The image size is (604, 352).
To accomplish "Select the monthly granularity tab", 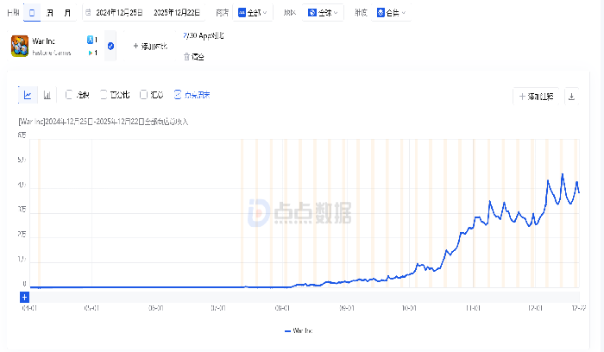I will click(67, 13).
